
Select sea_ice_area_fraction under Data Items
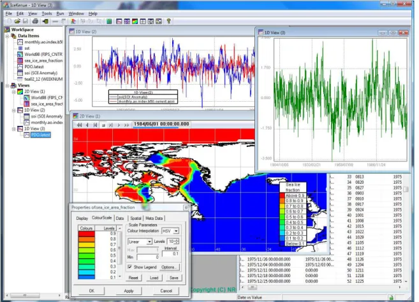pyautogui.click(x=43, y=60)
